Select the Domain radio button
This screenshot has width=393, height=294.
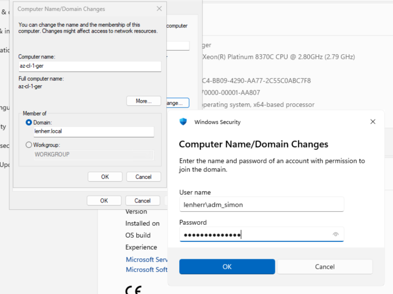click(x=29, y=122)
